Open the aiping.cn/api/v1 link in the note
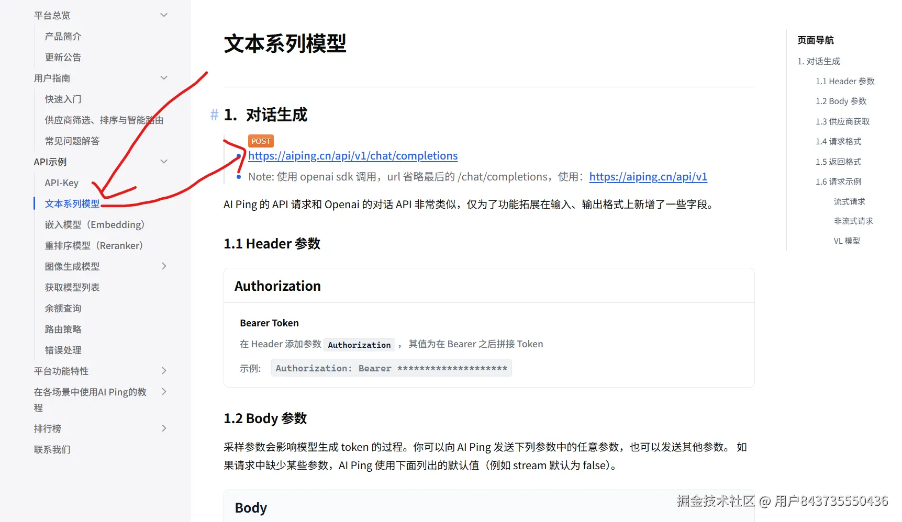 tap(648, 177)
